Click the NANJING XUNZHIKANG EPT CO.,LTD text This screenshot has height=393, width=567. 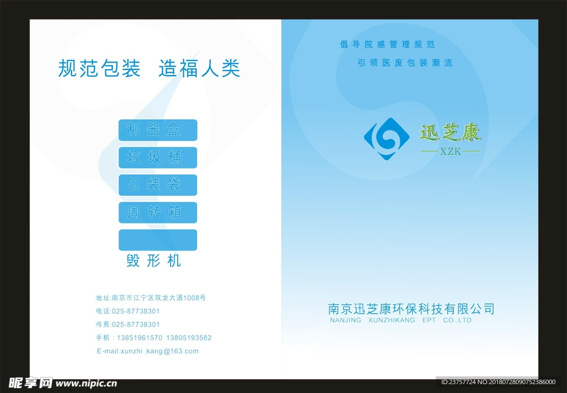coord(400,320)
